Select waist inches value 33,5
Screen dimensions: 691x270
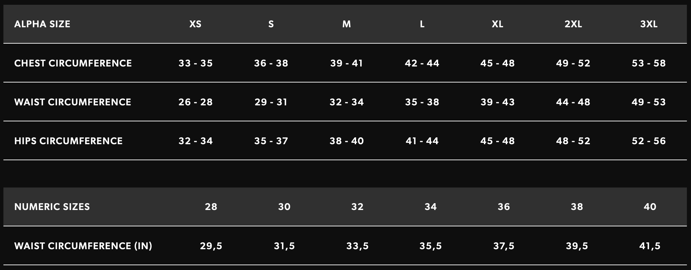pyautogui.click(x=357, y=246)
